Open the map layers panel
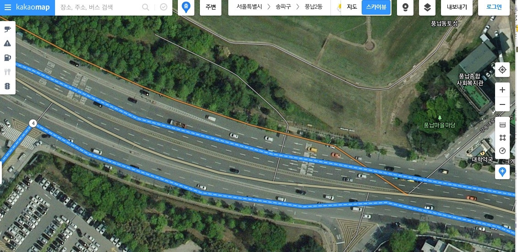This screenshot has height=252, width=518. pos(427,7)
